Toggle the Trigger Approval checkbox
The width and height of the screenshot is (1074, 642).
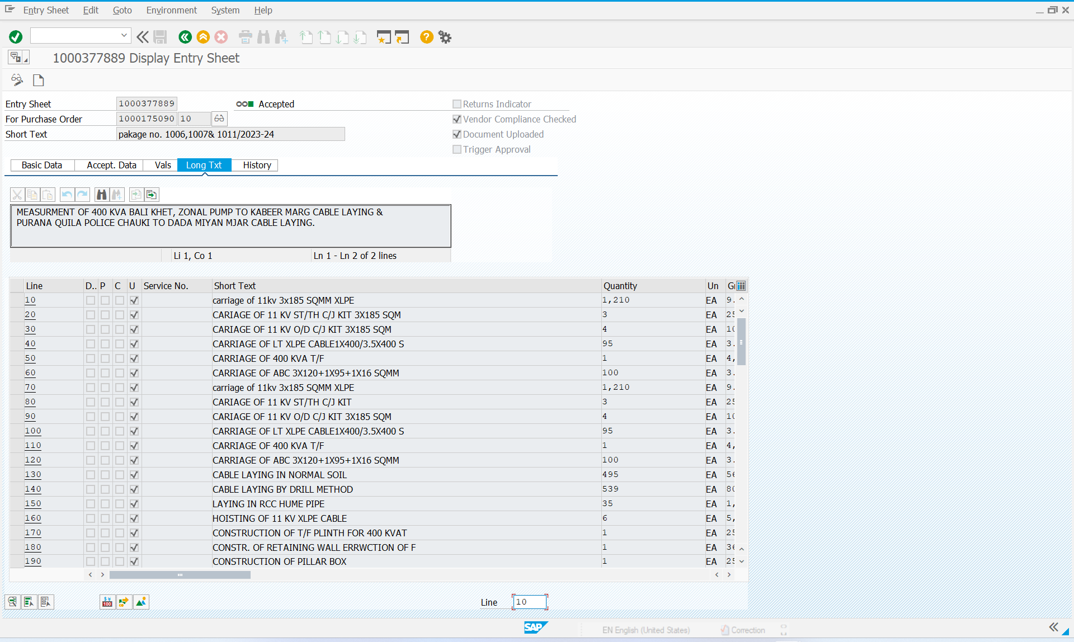pos(457,149)
